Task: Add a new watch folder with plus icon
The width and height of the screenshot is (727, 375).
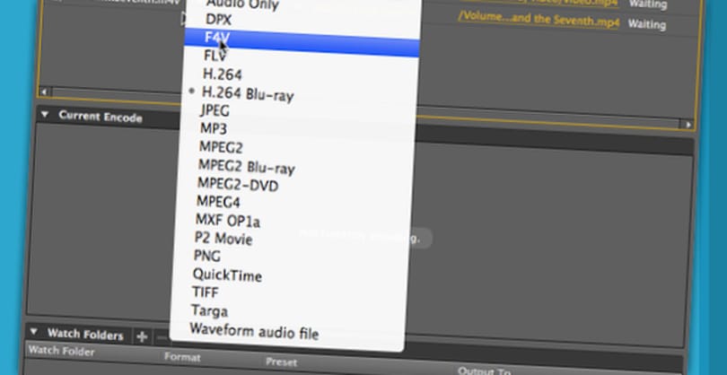Action: [142, 336]
